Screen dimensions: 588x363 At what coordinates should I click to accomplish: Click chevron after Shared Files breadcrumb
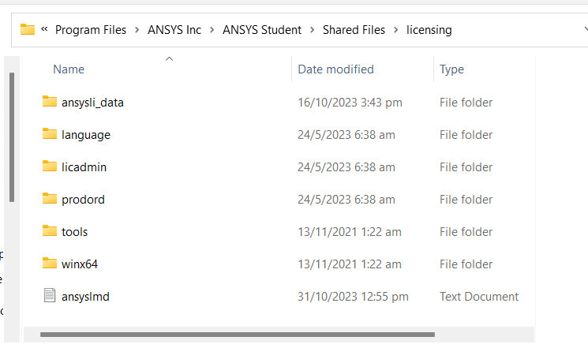point(395,30)
